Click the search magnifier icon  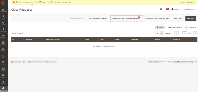click(x=161, y=9)
